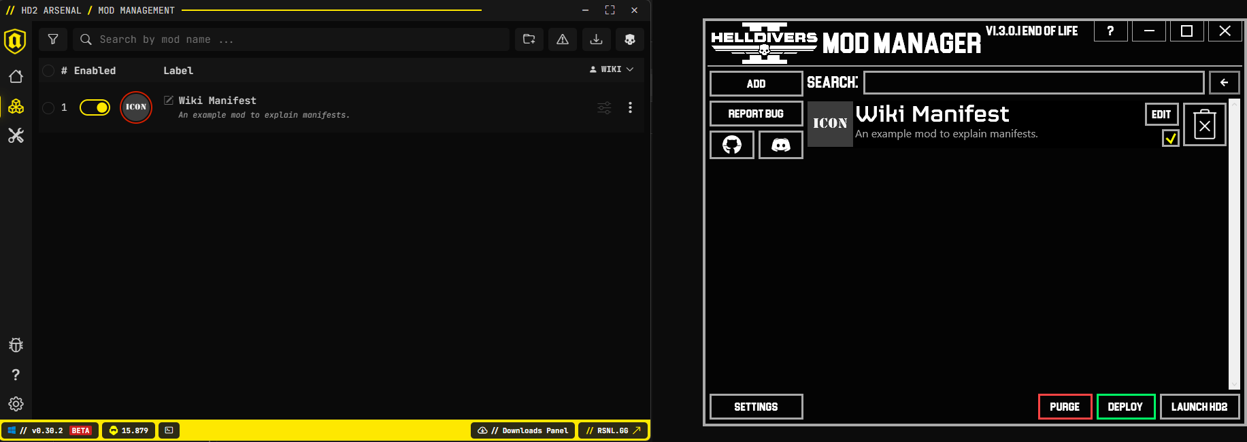Expand the WIKI profile dropdown
Screen dimensions: 1247x442
point(612,69)
